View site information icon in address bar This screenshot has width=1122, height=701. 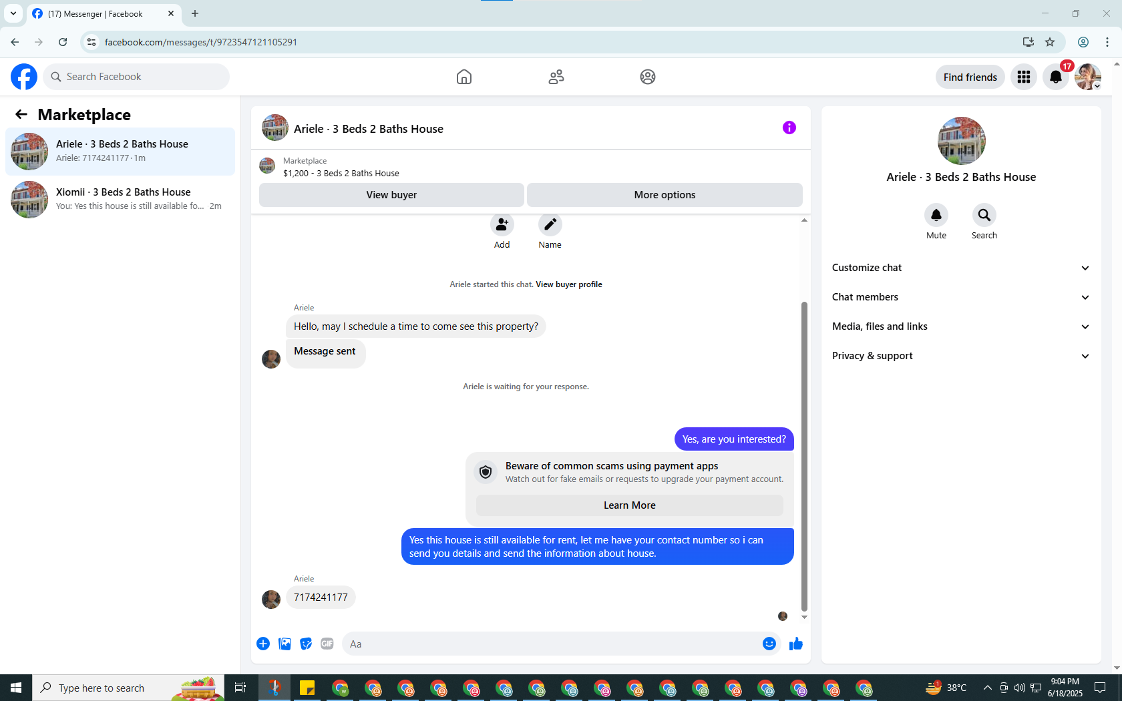[91, 42]
